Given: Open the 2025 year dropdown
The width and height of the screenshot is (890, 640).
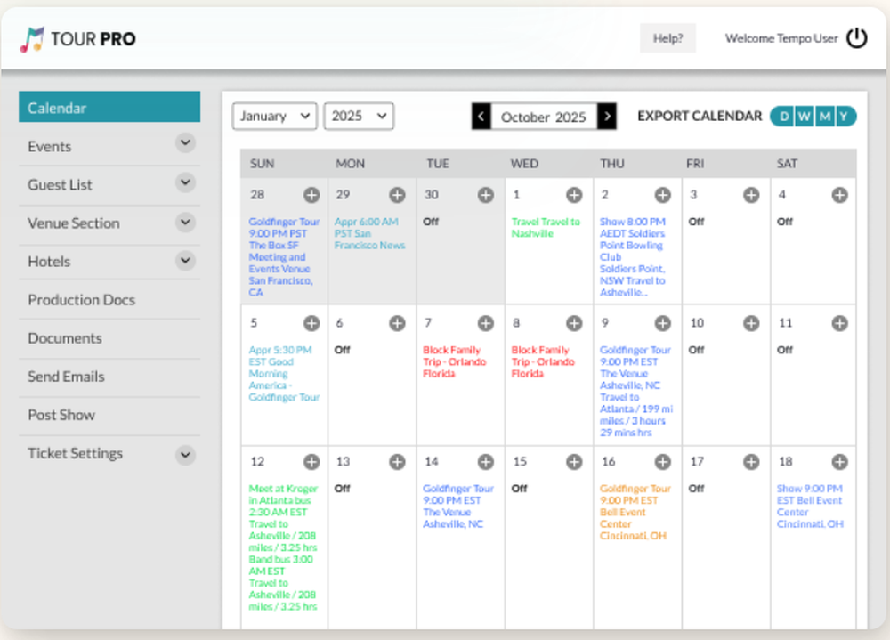Looking at the screenshot, I should pos(359,117).
